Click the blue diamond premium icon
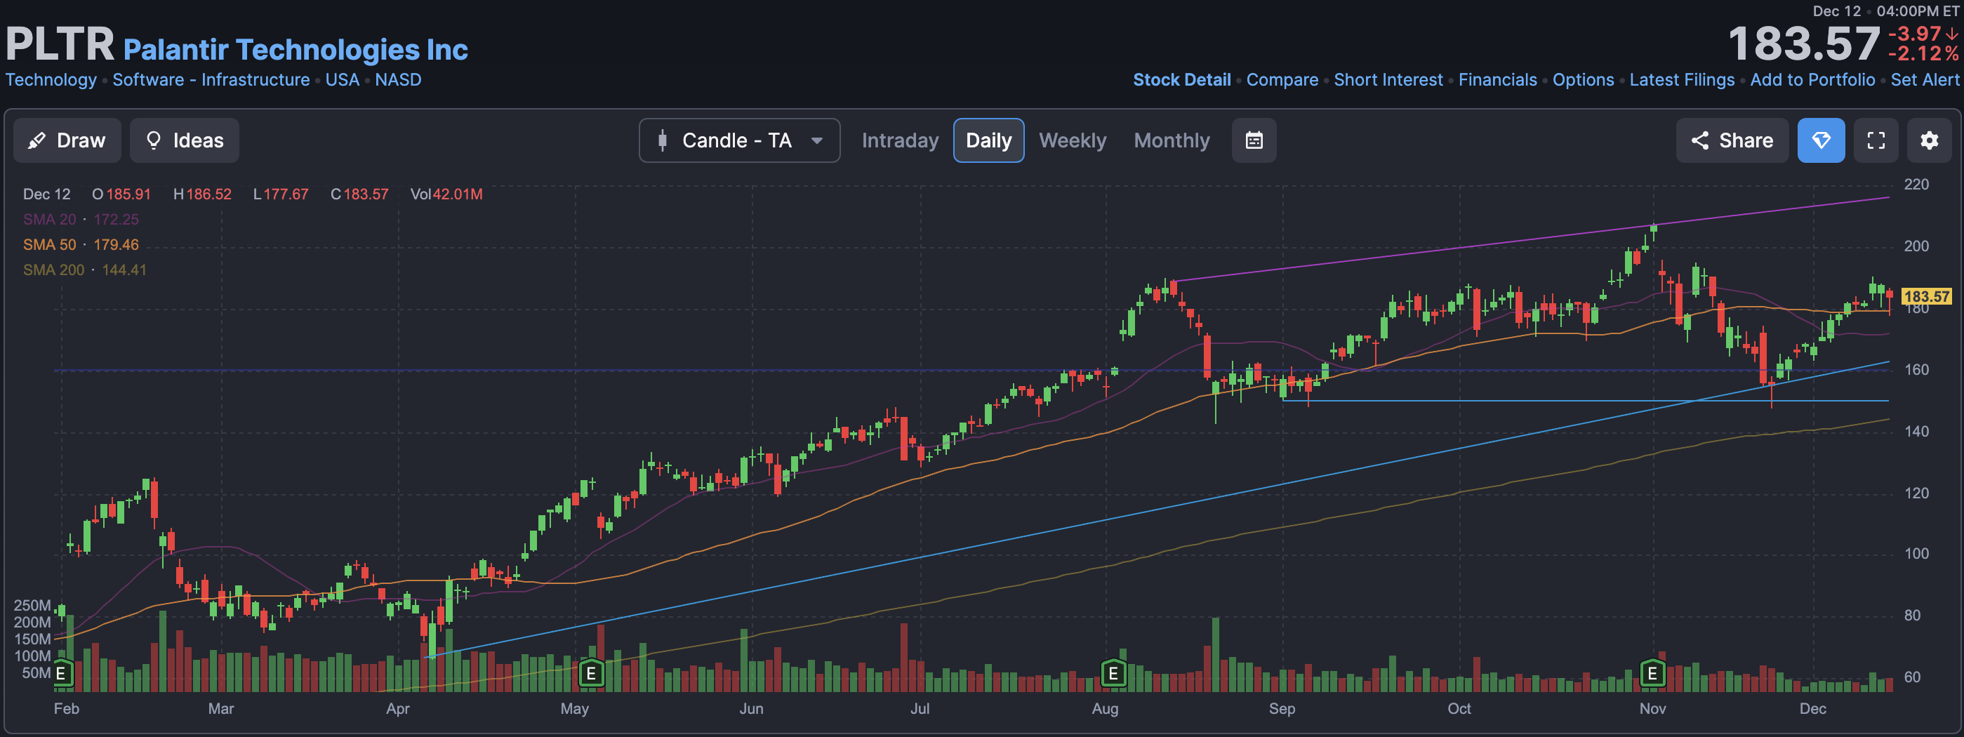 1821,140
